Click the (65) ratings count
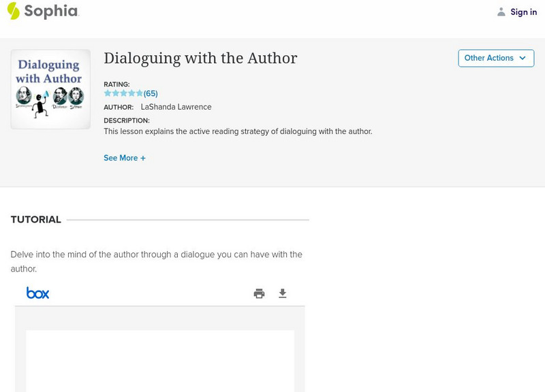 (x=151, y=93)
